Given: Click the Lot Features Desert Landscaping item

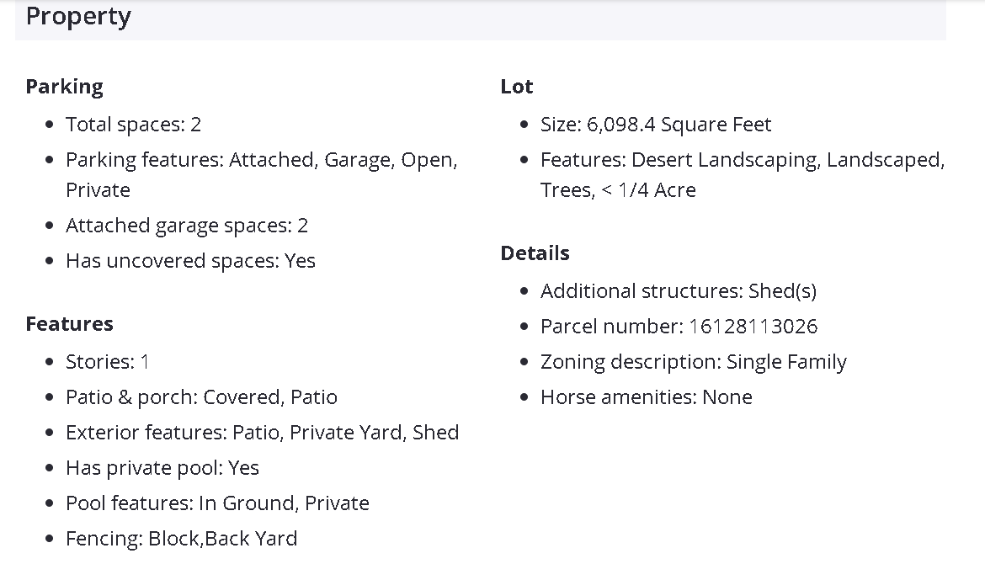Looking at the screenshot, I should click(x=742, y=160).
